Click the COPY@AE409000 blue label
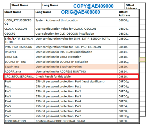Viewport: 148px width, 125px height. tap(93, 6)
